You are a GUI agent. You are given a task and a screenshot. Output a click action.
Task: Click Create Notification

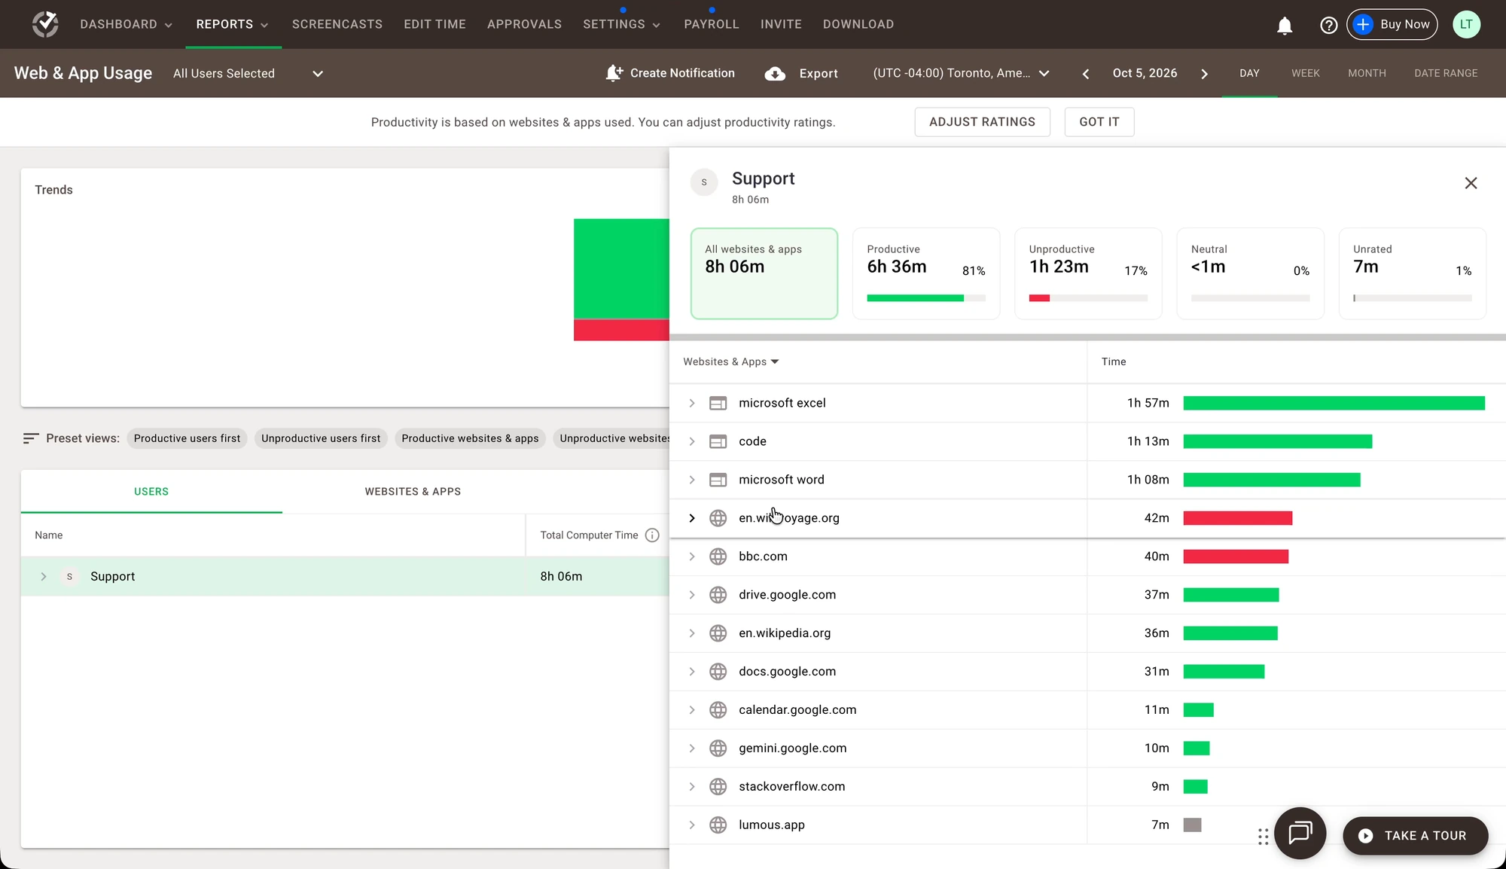click(670, 73)
